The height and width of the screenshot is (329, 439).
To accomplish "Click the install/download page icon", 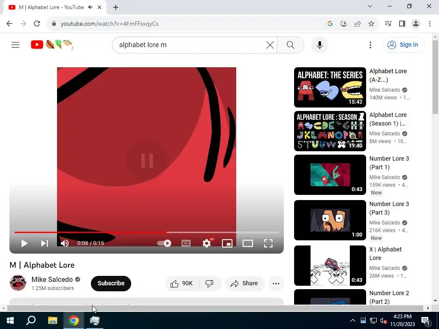I will pos(343,24).
